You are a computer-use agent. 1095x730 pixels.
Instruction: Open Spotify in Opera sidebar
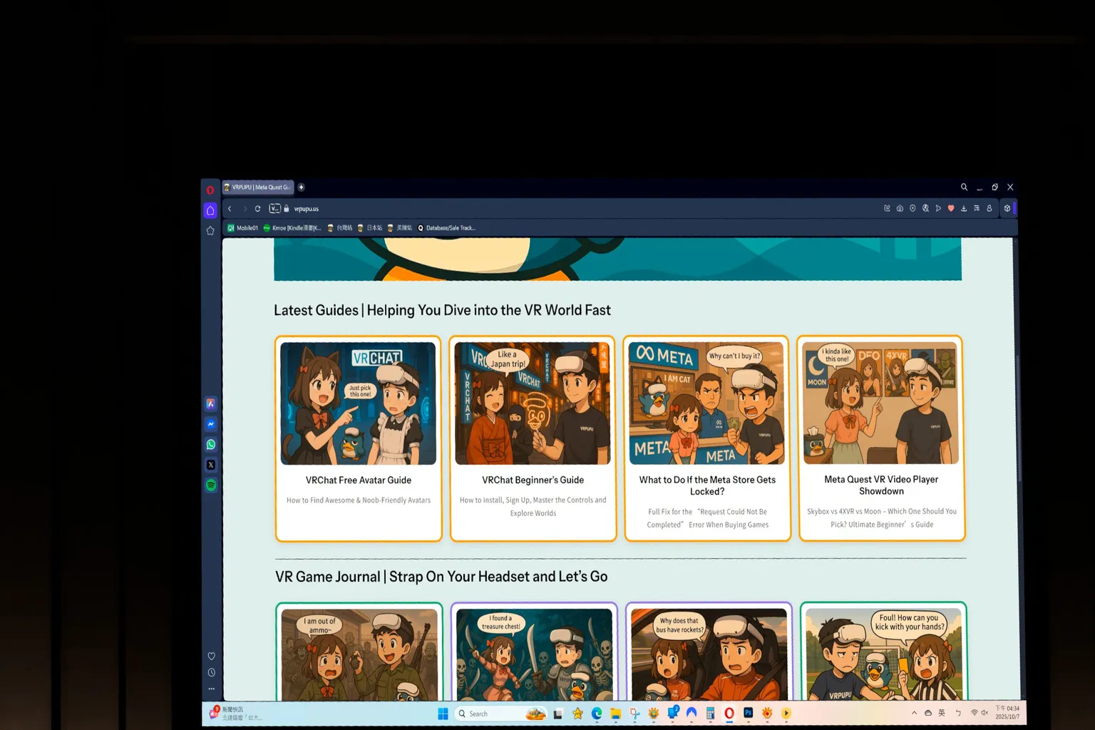[x=211, y=485]
